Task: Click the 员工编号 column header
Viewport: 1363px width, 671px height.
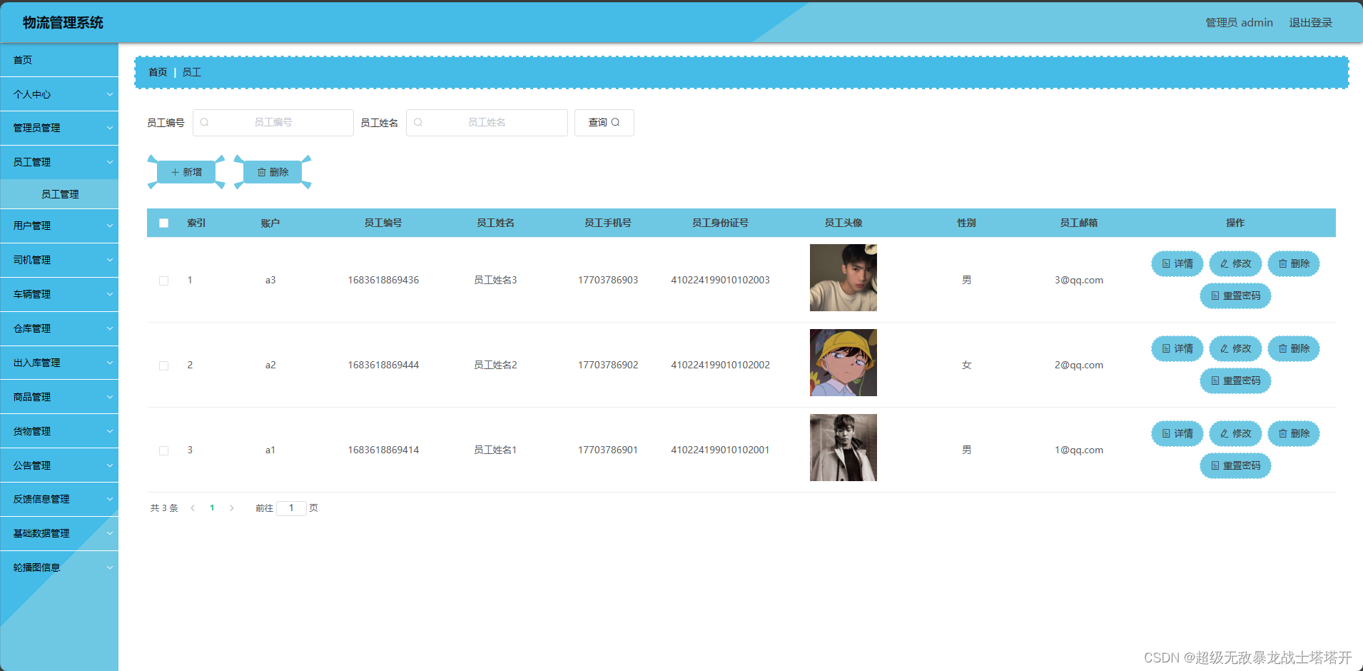Action: click(383, 223)
